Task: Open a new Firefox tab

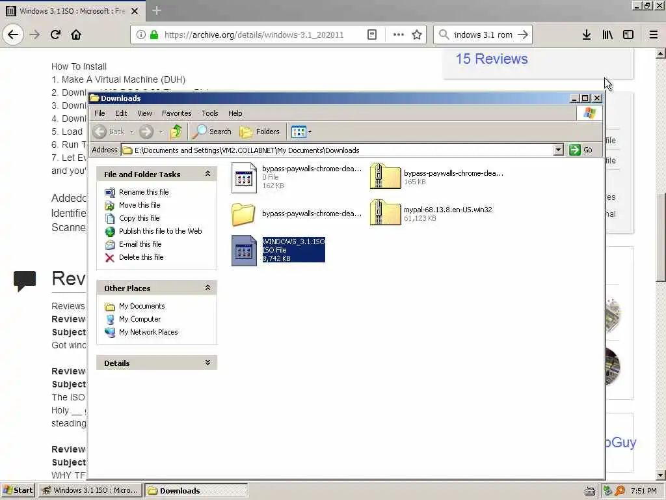Action: 156,10
